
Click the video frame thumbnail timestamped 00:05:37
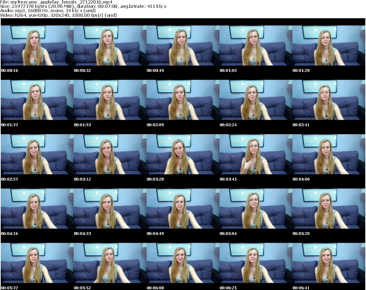click(x=37, y=263)
